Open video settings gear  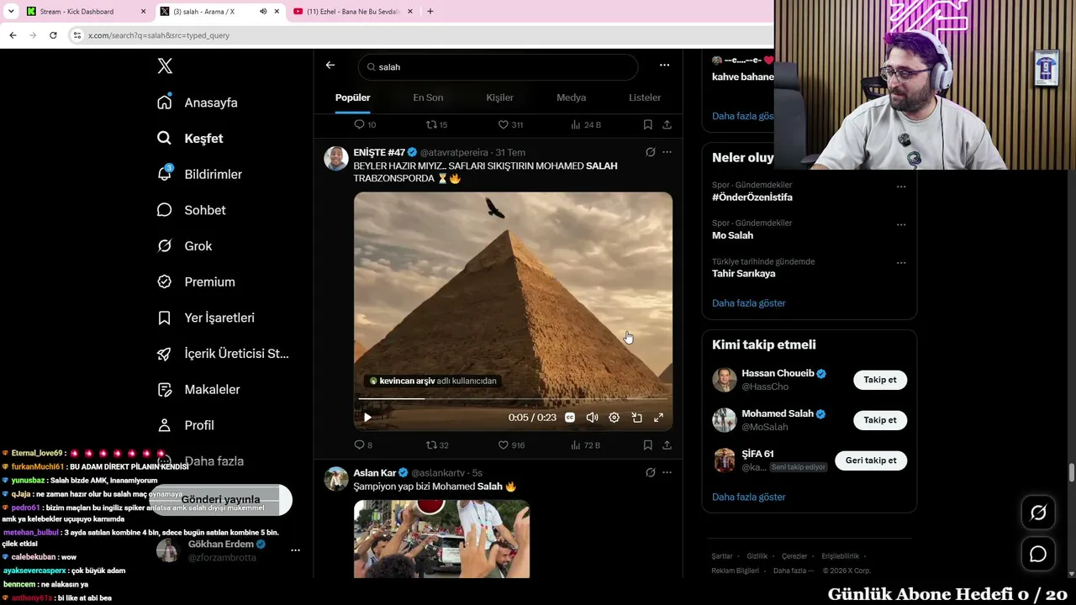(x=614, y=418)
